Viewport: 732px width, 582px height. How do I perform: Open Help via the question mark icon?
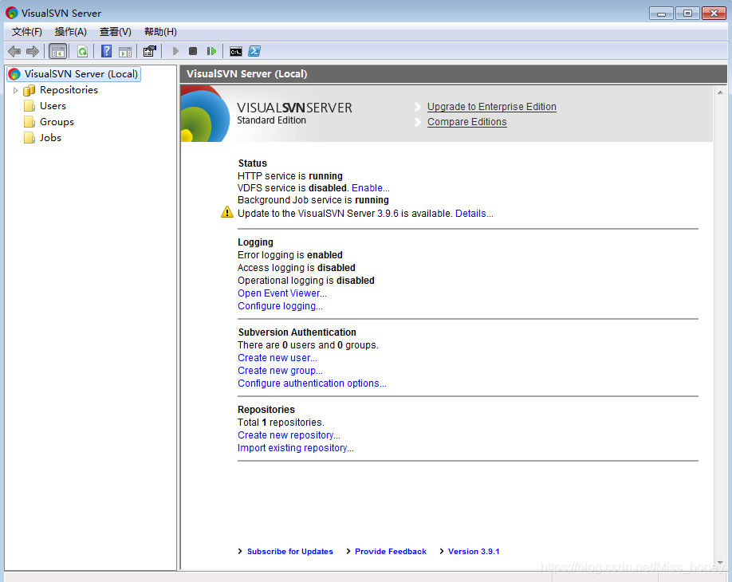pyautogui.click(x=106, y=51)
